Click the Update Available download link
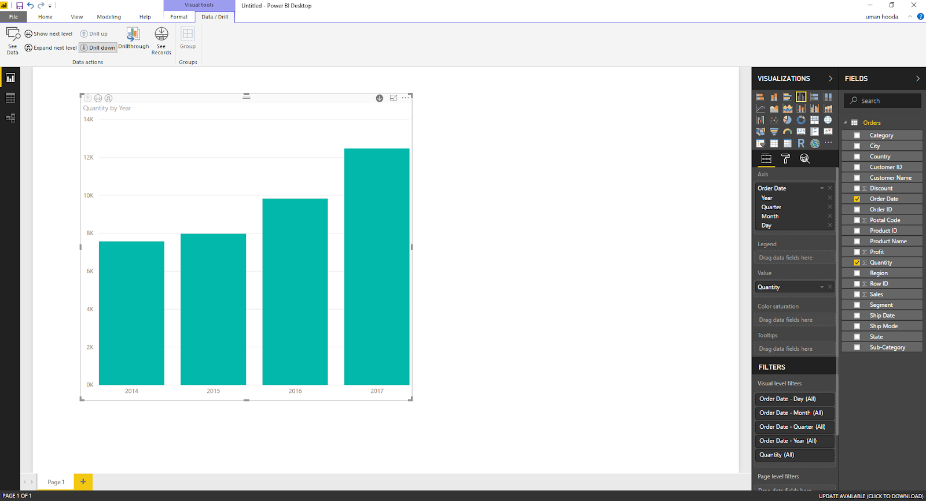Viewport: 926px width, 501px height. tap(871, 496)
